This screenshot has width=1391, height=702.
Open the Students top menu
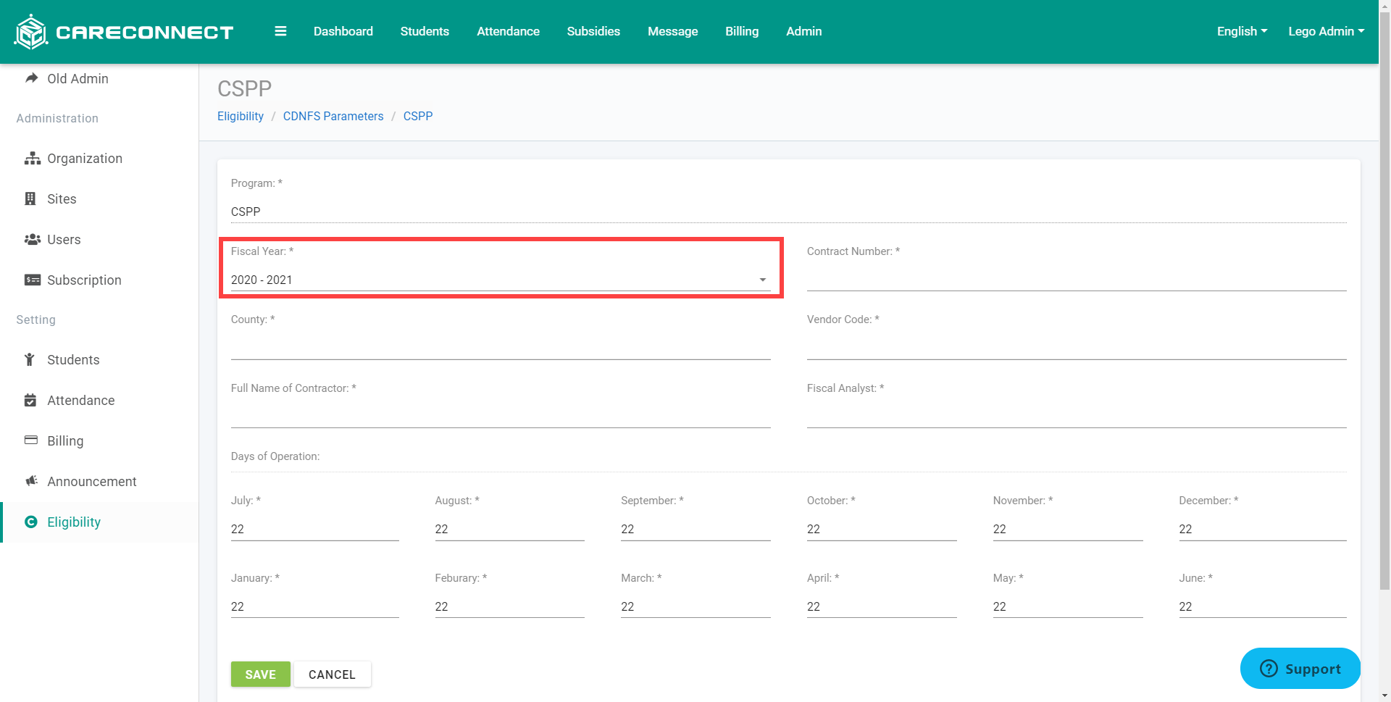pos(425,31)
